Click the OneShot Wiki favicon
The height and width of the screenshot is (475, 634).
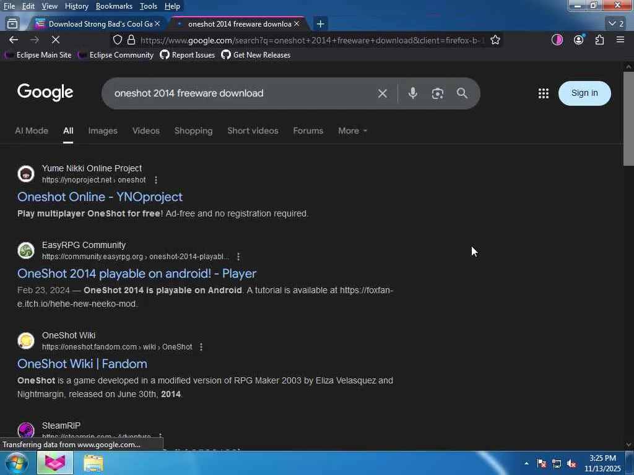click(26, 341)
